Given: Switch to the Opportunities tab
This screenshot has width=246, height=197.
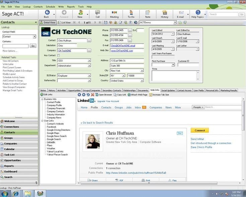Looking at the screenshot, I should tap(74, 90).
